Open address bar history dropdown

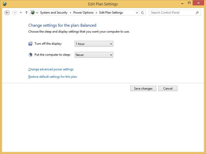click(137, 13)
